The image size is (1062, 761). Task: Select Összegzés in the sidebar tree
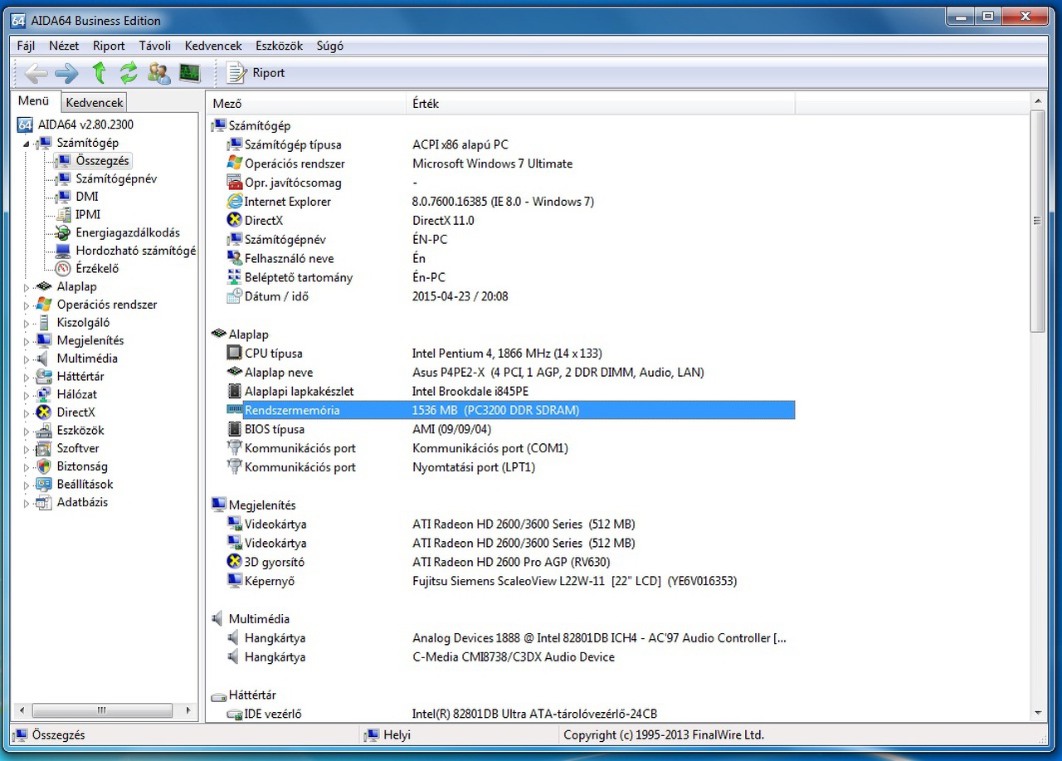click(102, 160)
